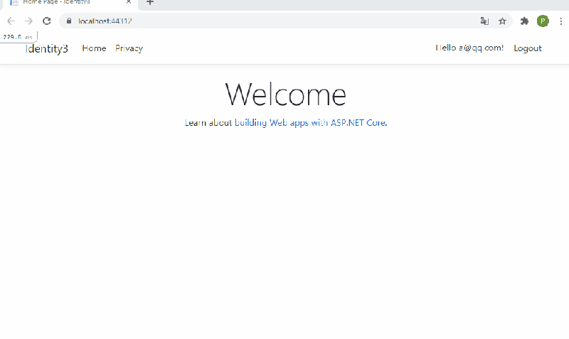Open the Identity3 brand link
The height and width of the screenshot is (339, 569).
47,48
